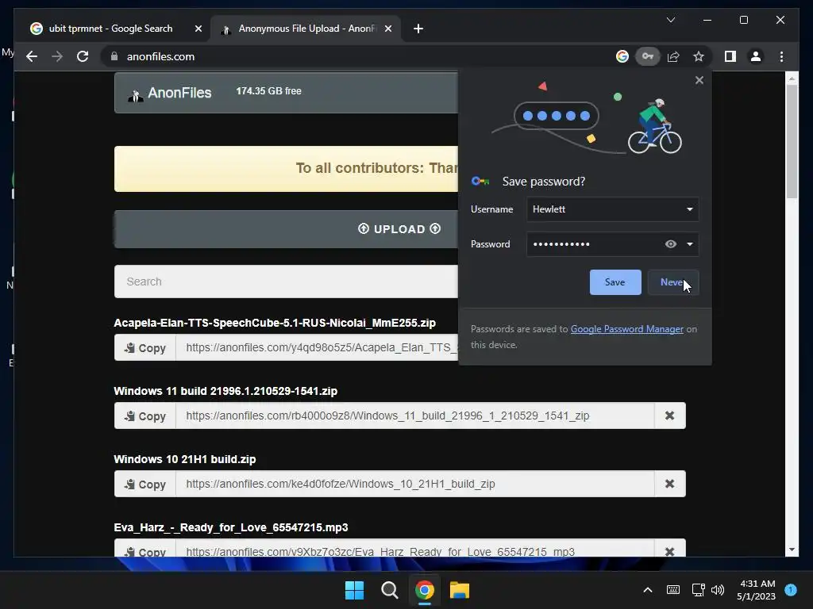Expand the Username dropdown arrow
The height and width of the screenshot is (609, 813).
pos(690,209)
